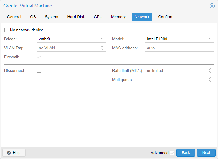Switch to the OS tab
The image size is (218, 159).
[x=33, y=17]
